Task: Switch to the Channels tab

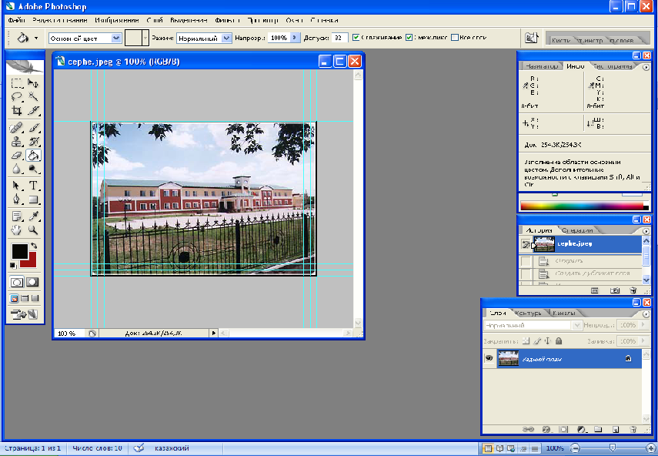Action: tap(563, 313)
